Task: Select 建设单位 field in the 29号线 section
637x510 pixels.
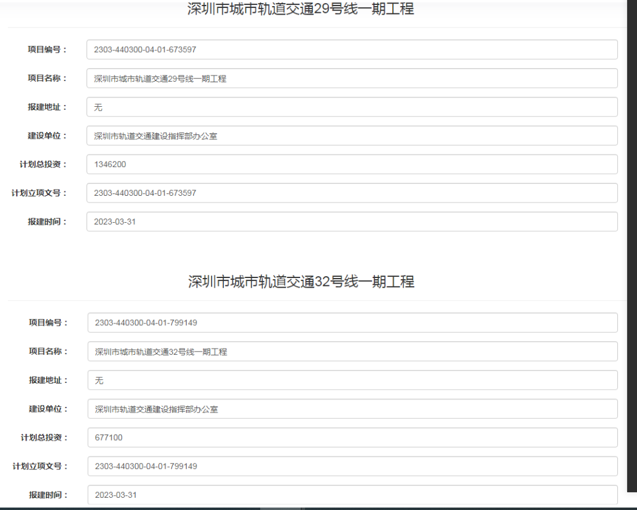Action: click(352, 136)
